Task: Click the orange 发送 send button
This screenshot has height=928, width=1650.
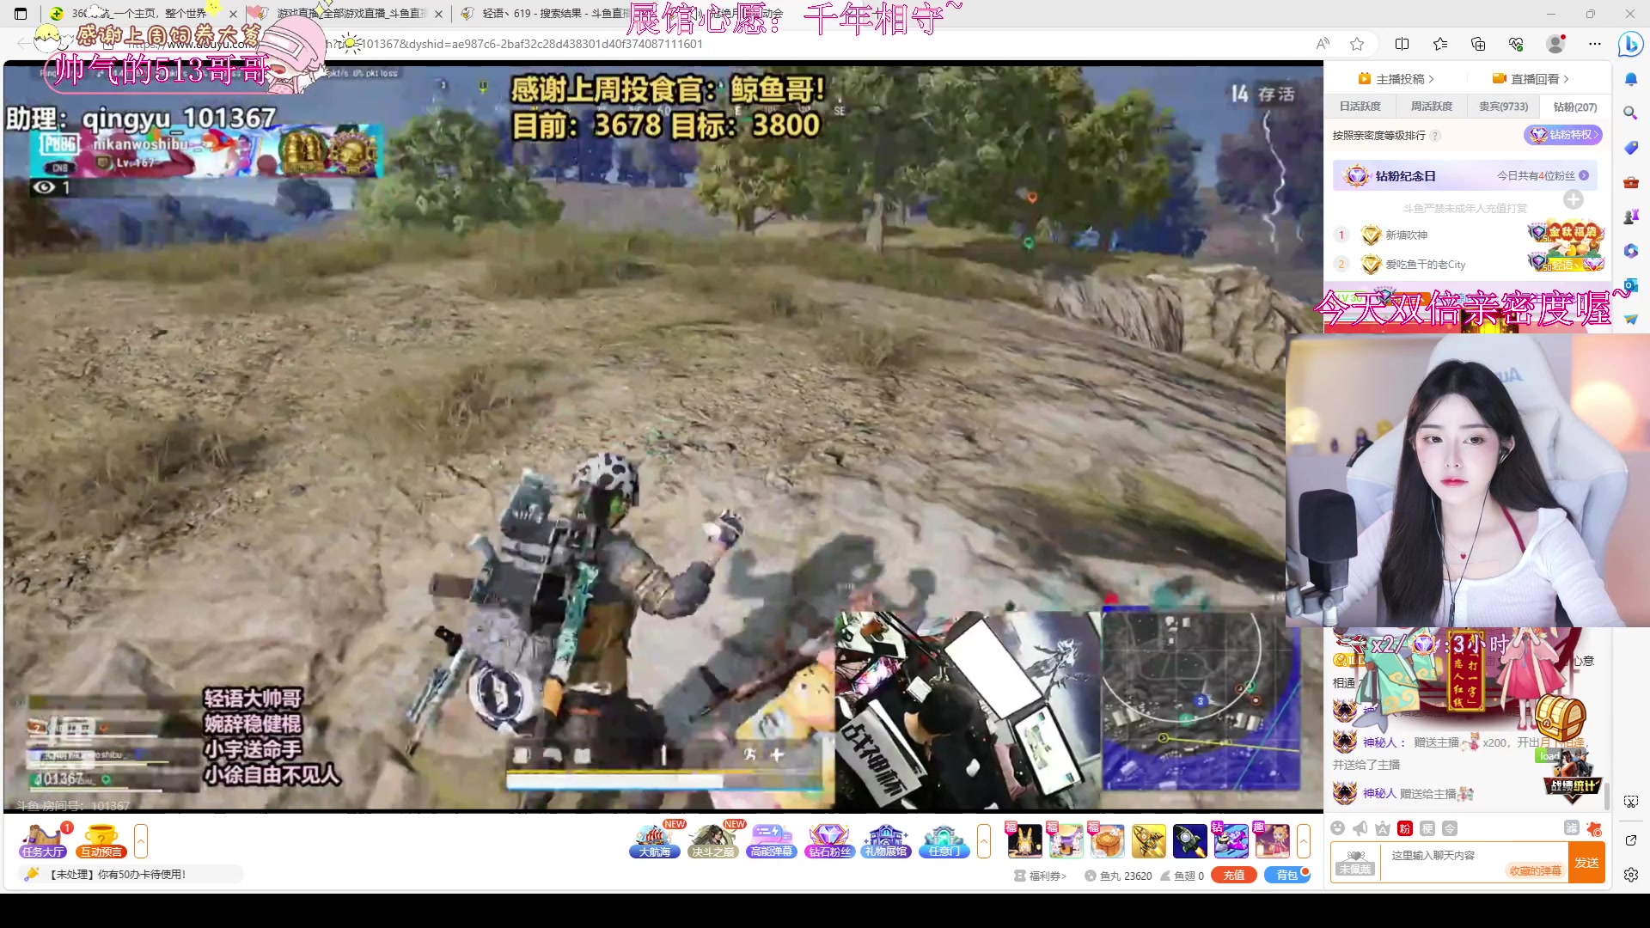Action: (1586, 863)
